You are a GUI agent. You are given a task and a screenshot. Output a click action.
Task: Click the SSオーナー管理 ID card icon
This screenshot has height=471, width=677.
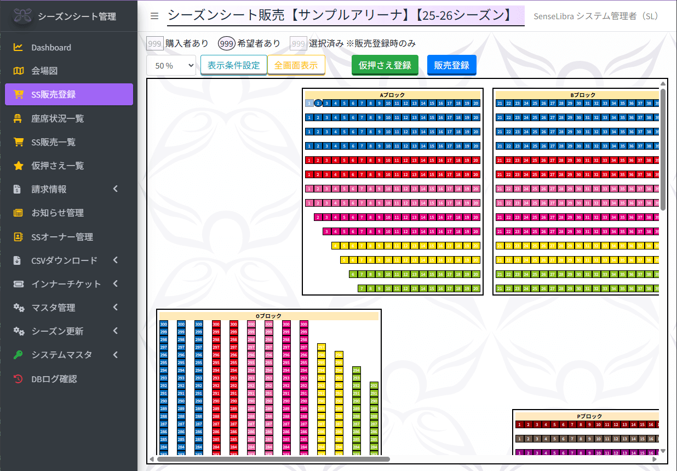19,237
